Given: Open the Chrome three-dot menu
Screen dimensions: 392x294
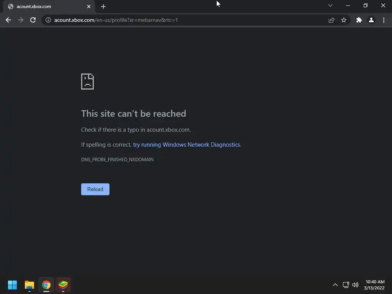Looking at the screenshot, I should (x=384, y=20).
